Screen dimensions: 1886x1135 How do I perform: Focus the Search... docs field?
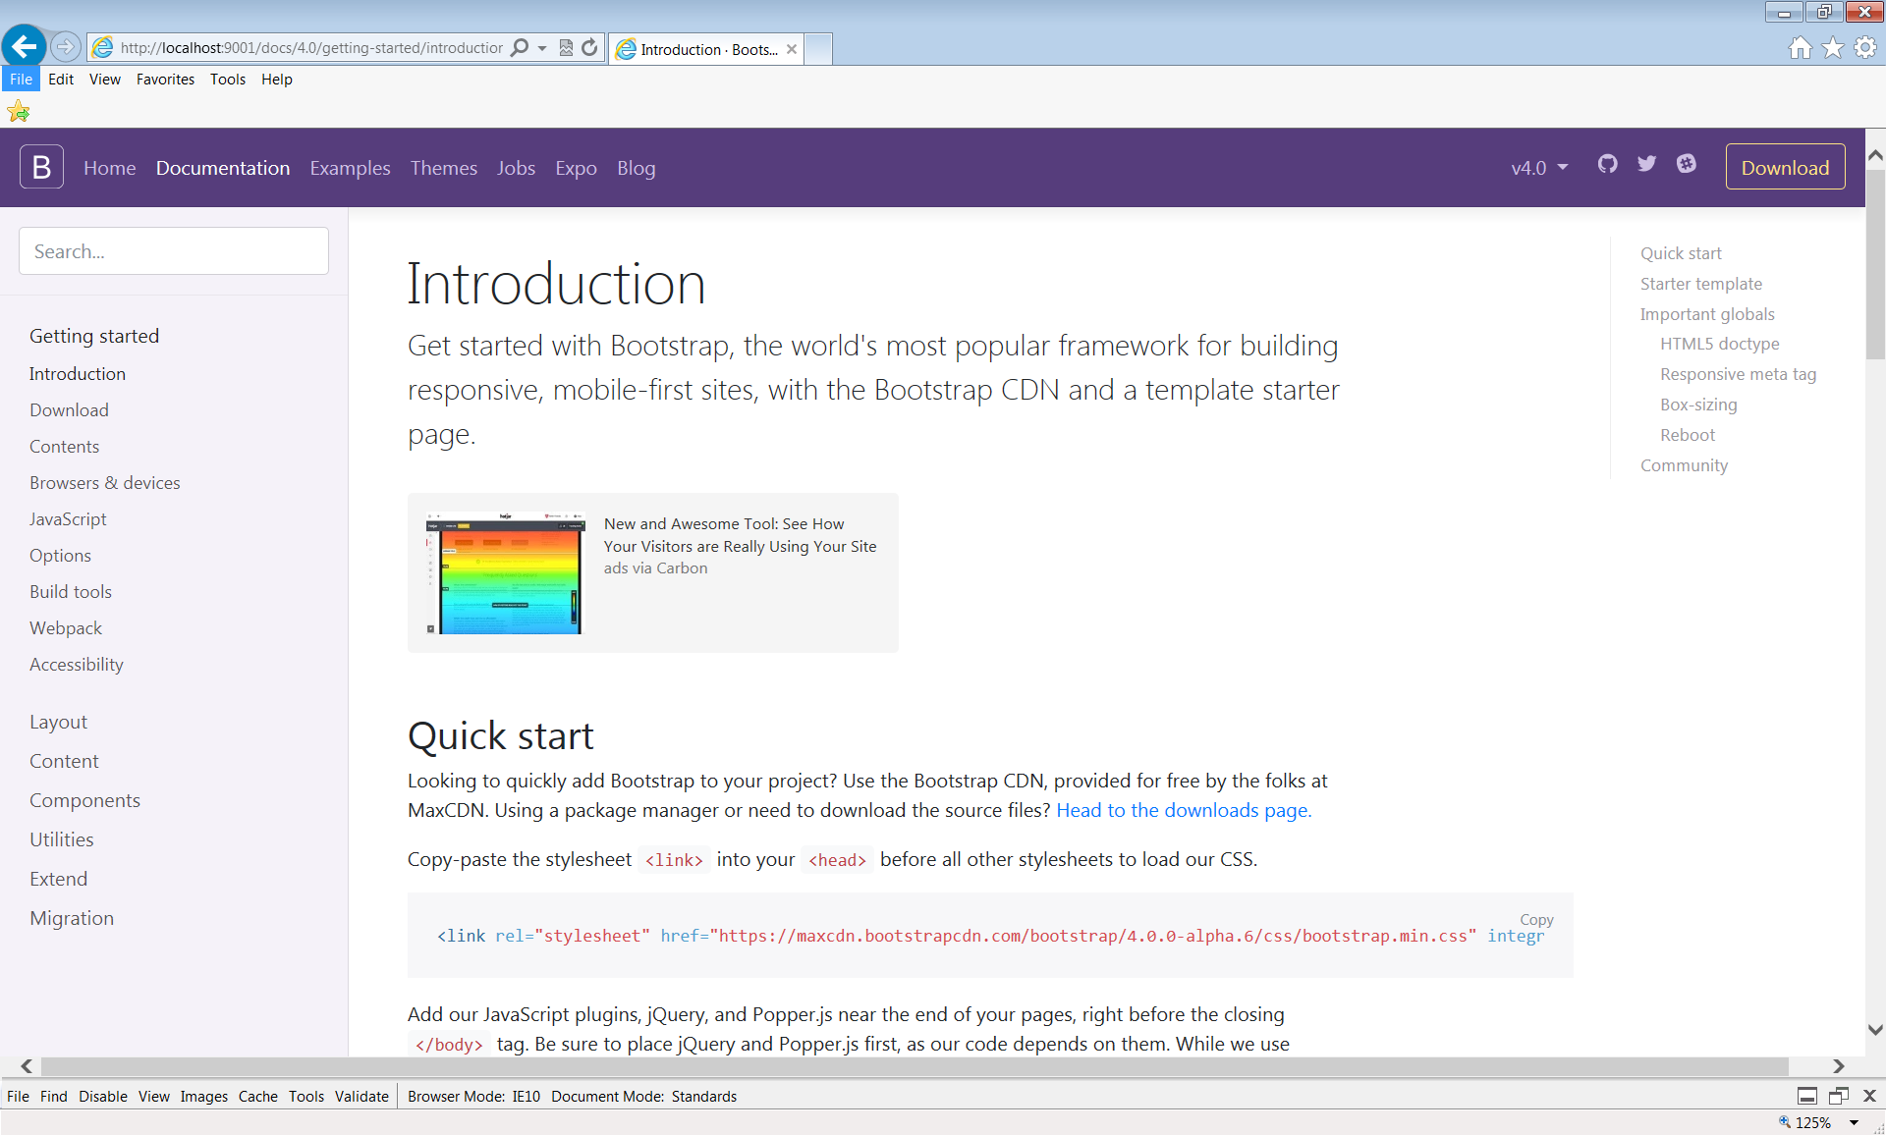pos(174,251)
